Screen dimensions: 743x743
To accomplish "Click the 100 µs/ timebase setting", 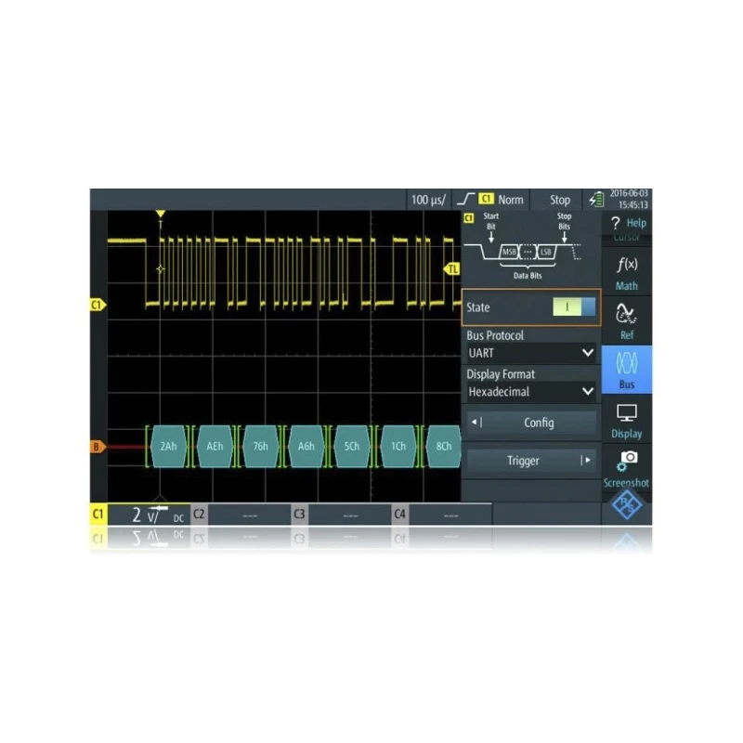I will (428, 200).
